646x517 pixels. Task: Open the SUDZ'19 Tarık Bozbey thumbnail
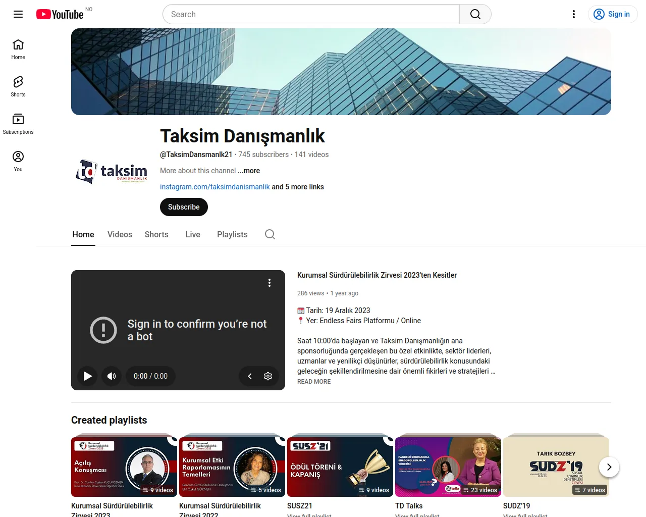556,467
